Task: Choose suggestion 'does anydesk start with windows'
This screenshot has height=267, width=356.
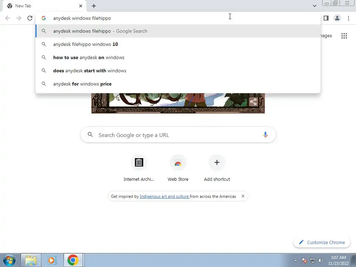Action: coord(178,71)
